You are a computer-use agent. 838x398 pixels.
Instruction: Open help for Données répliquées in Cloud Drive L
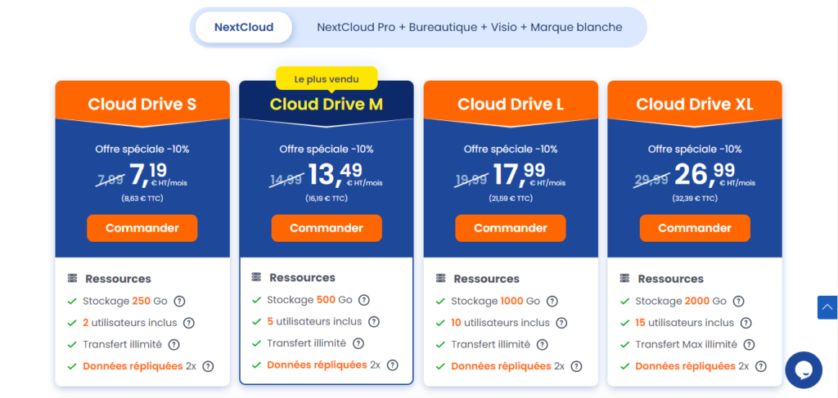577,366
